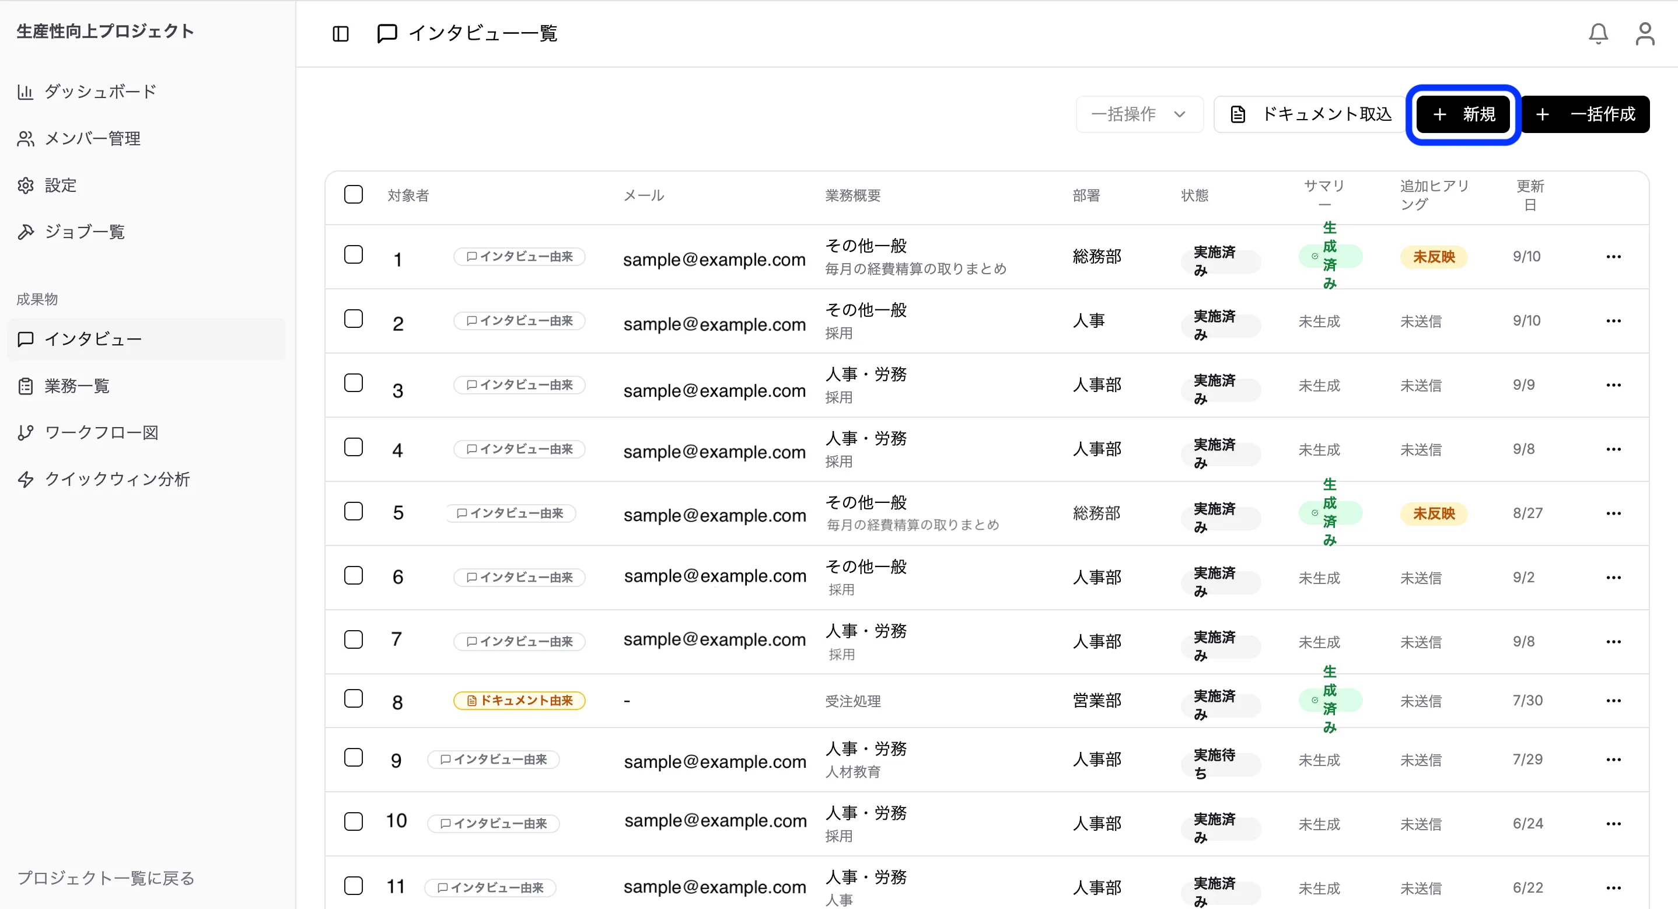The width and height of the screenshot is (1678, 909).
Task: Click the 実施待ち status in row 9
Action: 1221,764
